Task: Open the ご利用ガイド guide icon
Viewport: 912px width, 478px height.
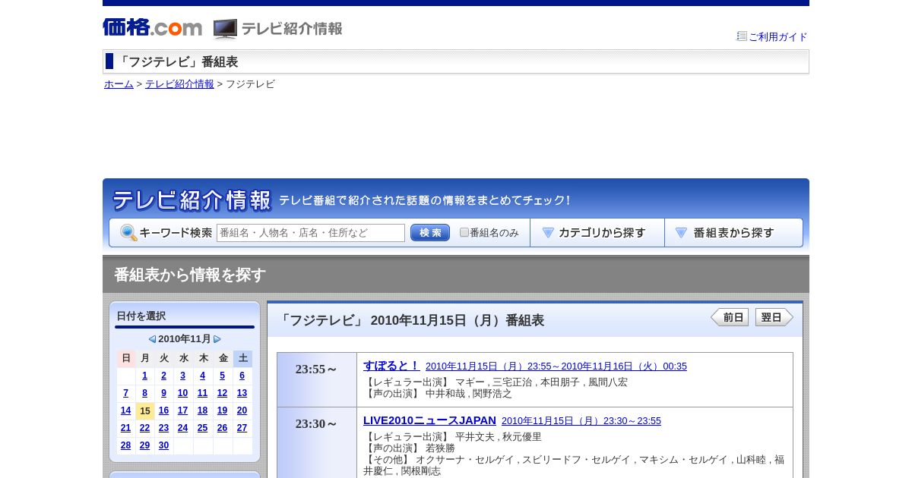Action: (742, 36)
